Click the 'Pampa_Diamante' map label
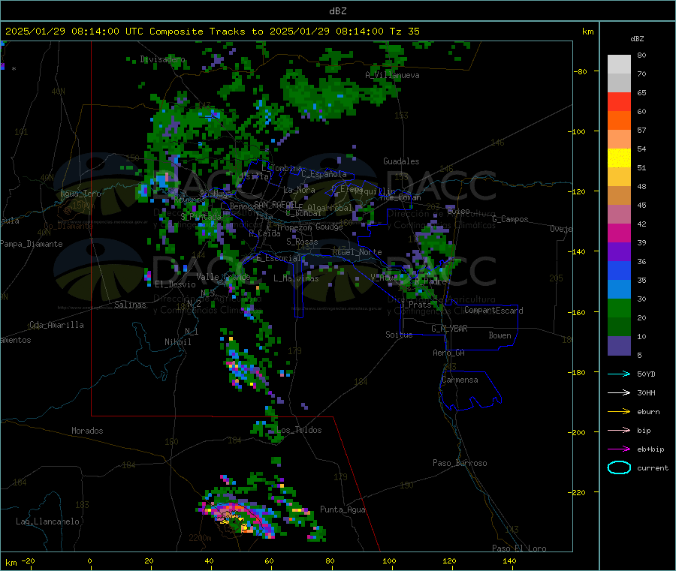The height and width of the screenshot is (571, 676). click(32, 244)
